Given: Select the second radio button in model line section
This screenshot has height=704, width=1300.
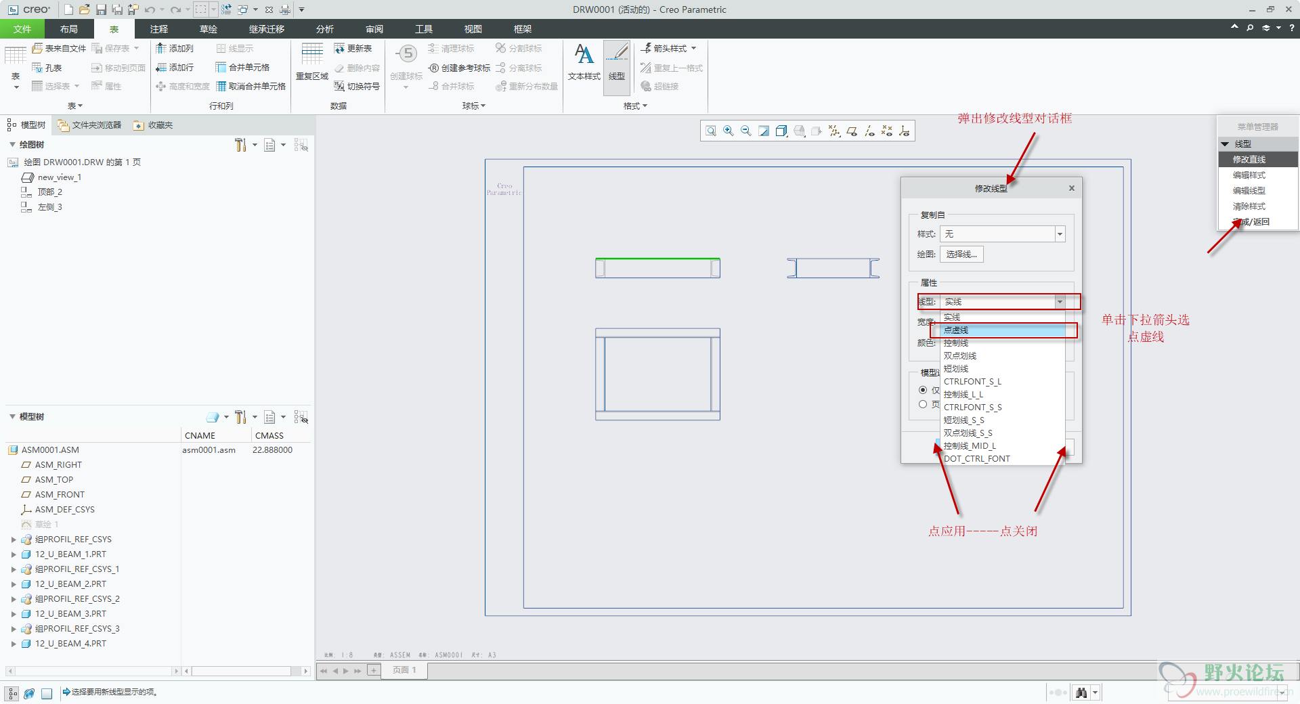Looking at the screenshot, I should 923,404.
